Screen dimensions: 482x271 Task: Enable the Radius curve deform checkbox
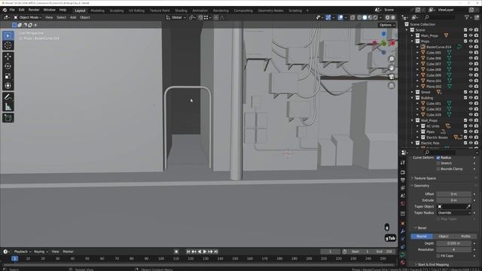[x=438, y=157]
